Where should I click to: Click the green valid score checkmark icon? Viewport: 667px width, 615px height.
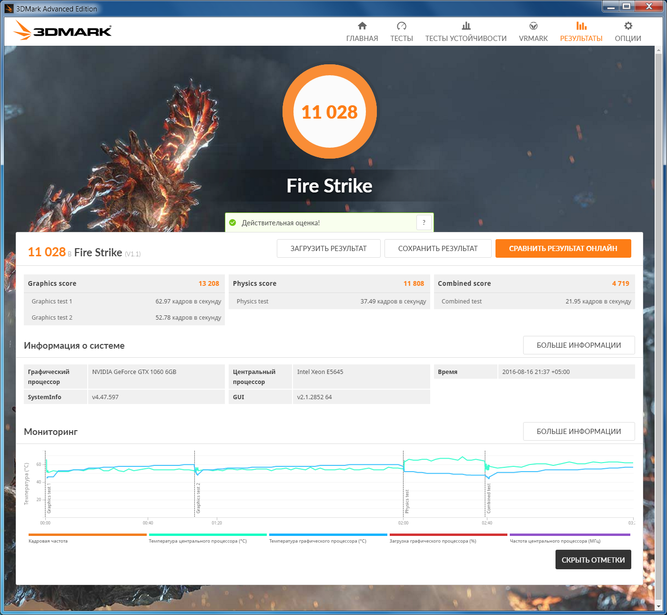pos(232,222)
